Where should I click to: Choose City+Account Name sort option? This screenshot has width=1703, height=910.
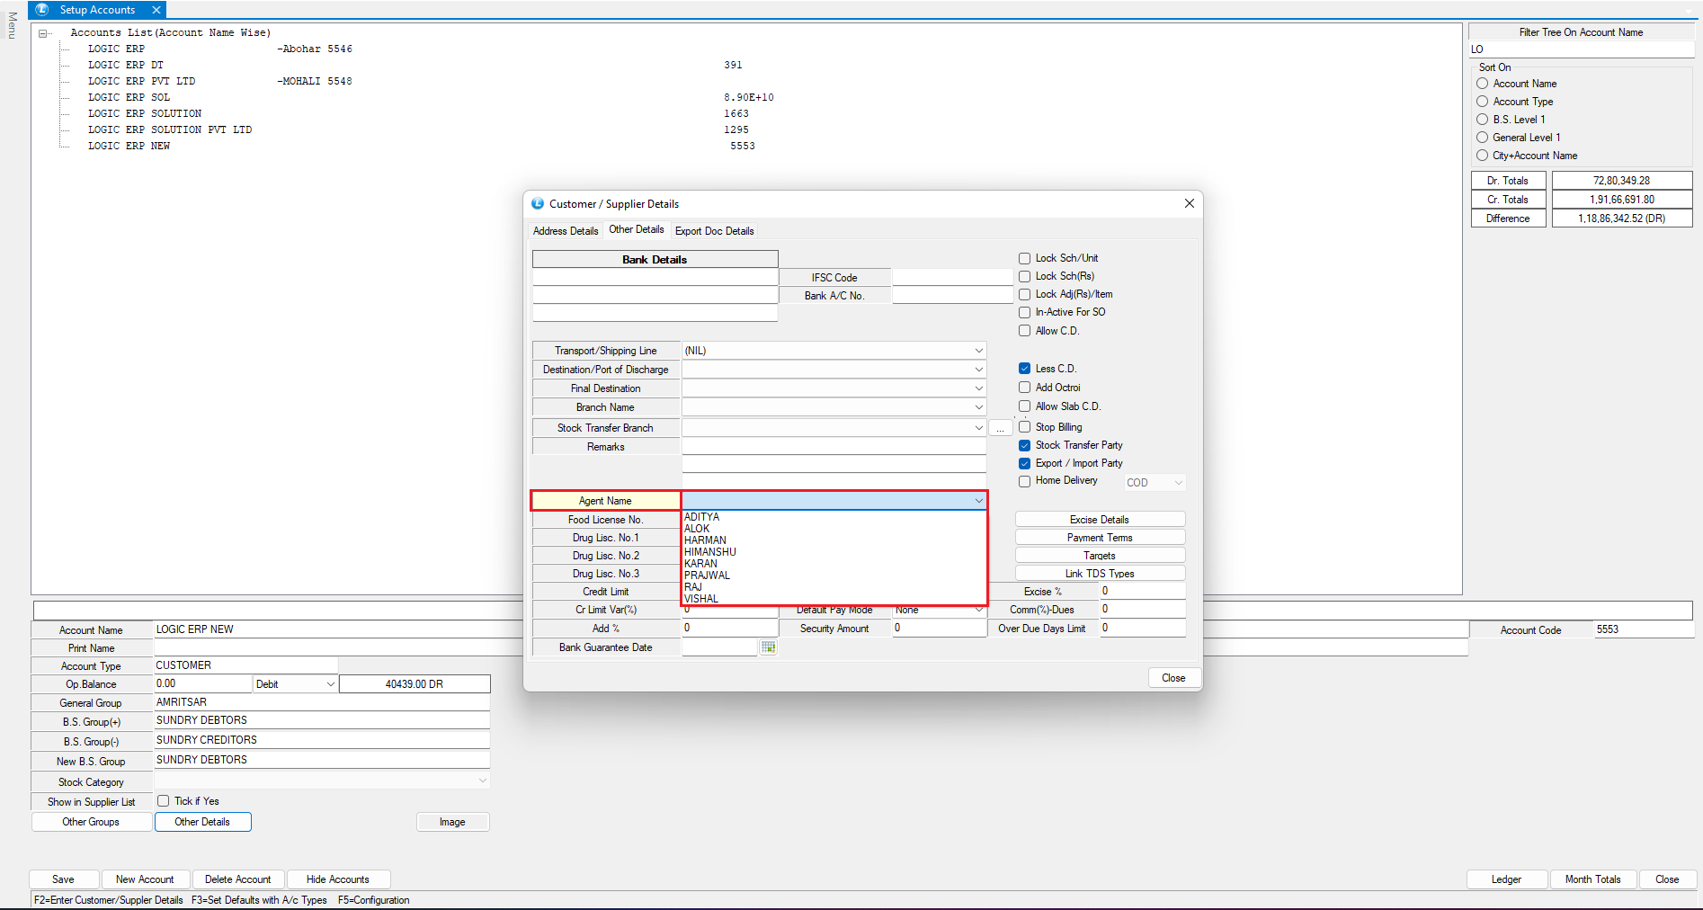[1482, 156]
